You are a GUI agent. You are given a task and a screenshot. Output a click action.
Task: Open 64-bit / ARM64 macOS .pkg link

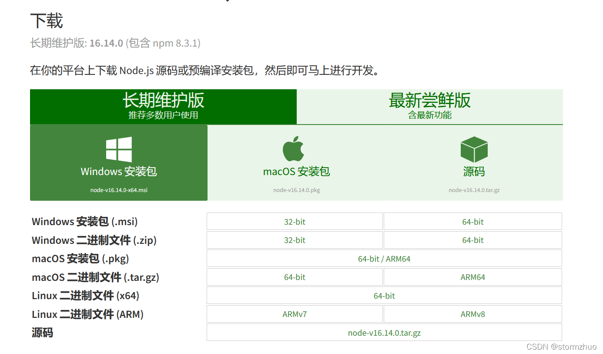[x=384, y=259]
